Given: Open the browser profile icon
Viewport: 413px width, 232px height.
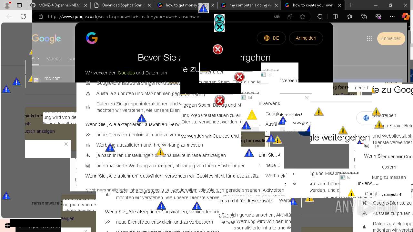Looking at the screenshot, I should coord(7,5).
